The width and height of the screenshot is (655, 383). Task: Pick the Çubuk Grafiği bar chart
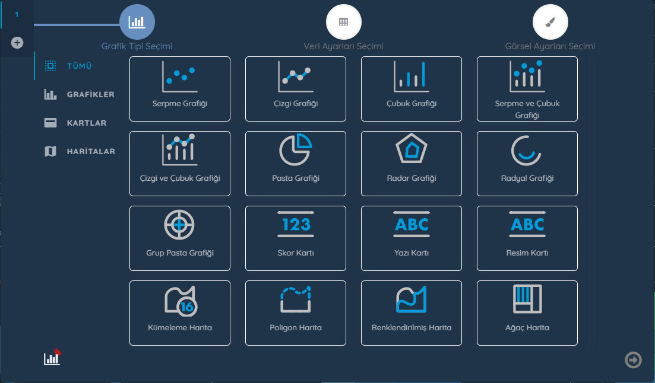tap(411, 89)
